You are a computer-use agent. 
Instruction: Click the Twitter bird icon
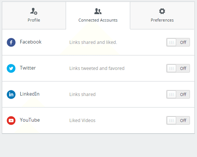pos(11,68)
